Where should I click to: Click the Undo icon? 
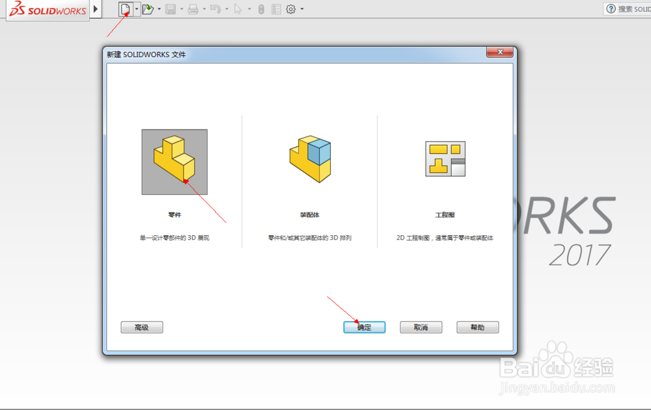(x=215, y=8)
